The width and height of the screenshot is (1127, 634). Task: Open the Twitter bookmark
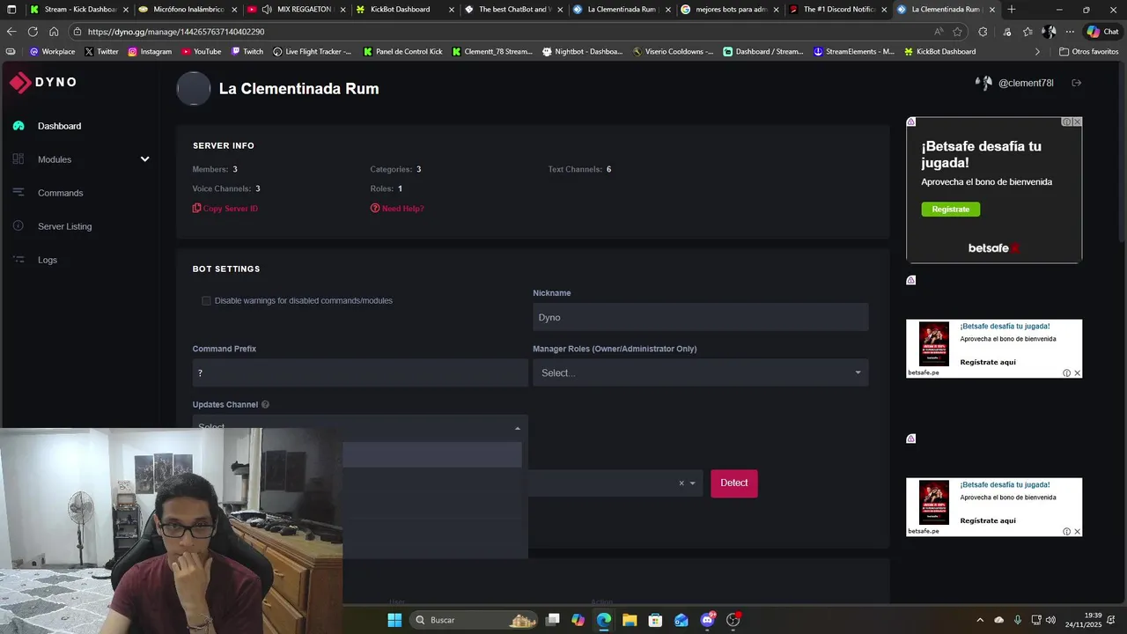(x=101, y=52)
